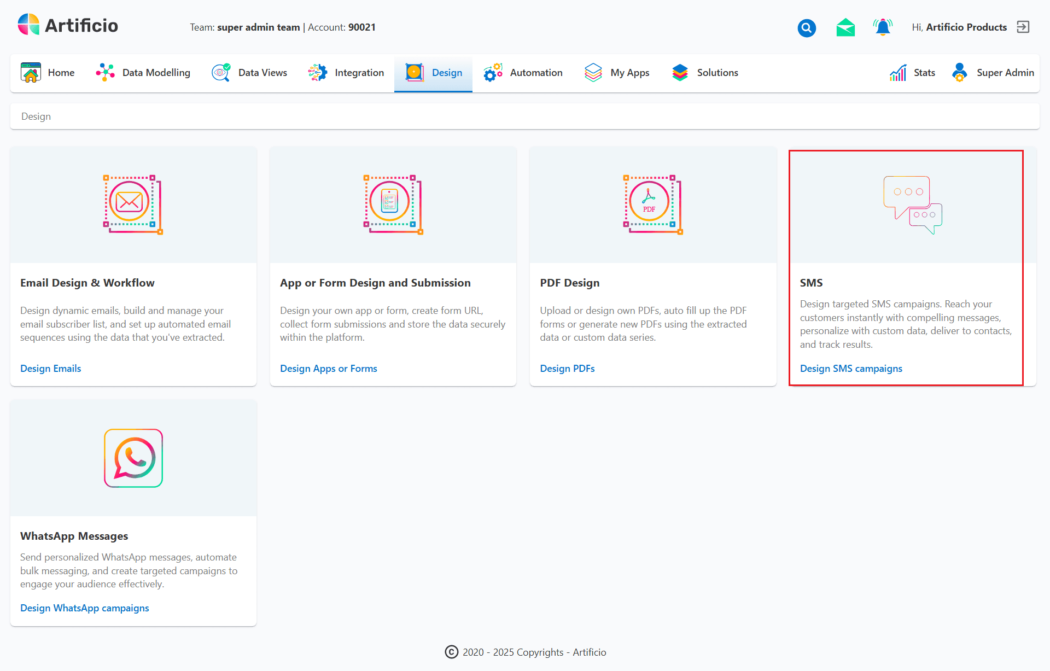This screenshot has width=1050, height=671.
Task: Open the green mail envelope icon
Action: [x=845, y=27]
